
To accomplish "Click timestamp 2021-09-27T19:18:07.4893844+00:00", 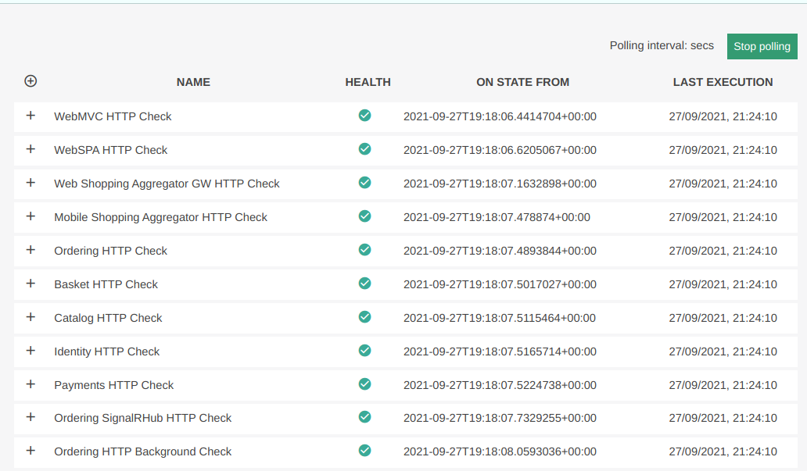I will pos(500,251).
